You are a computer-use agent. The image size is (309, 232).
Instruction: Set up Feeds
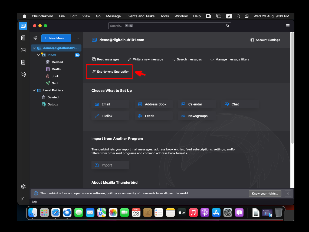pos(154,116)
